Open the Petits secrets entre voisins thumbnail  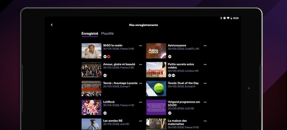click(x=156, y=70)
